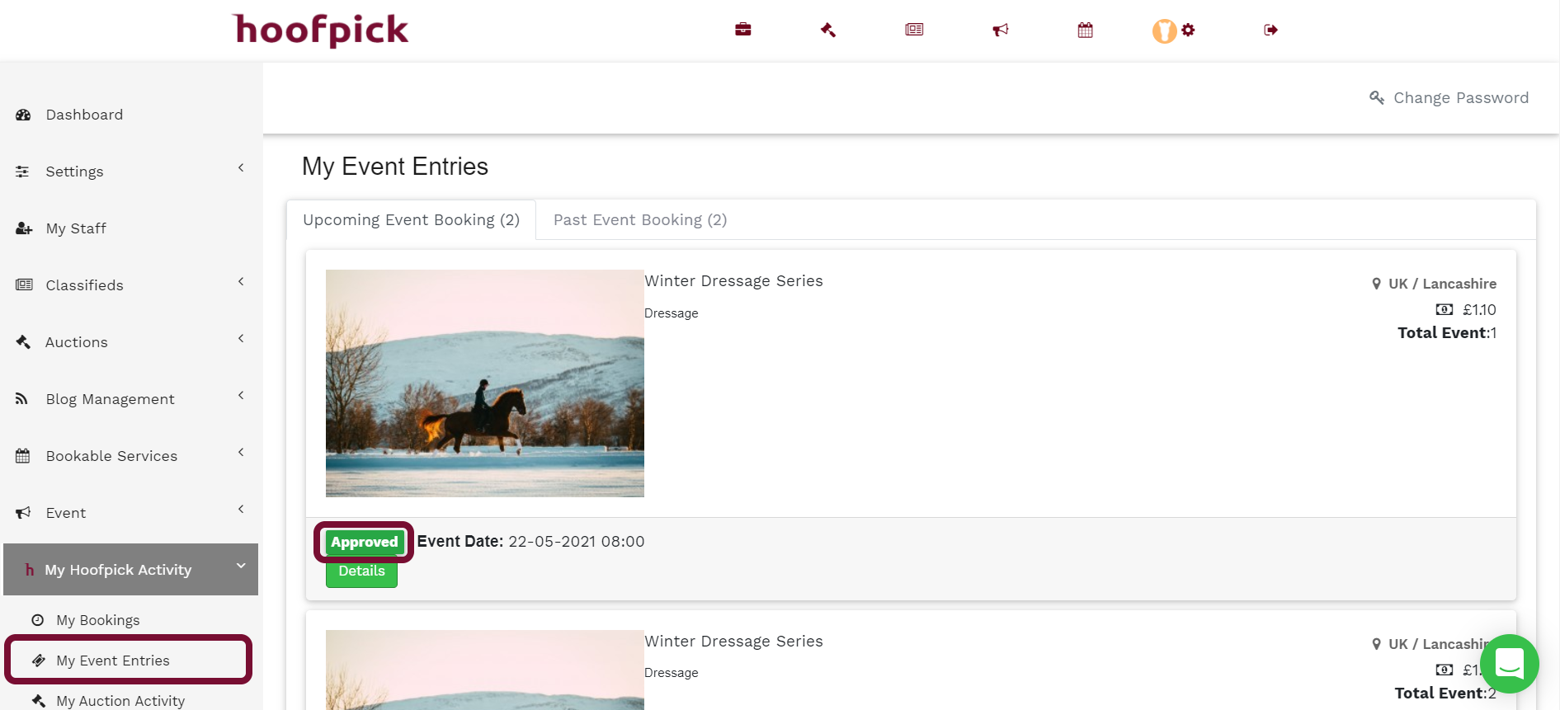Screen dimensions: 1560x710
Task: Click the briefcase icon in top navigation
Action: (x=742, y=30)
